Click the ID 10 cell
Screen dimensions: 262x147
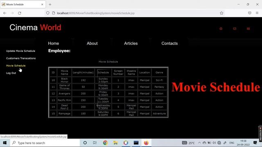pos(53,80)
